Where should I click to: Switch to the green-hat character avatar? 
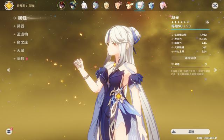click(x=73, y=6)
